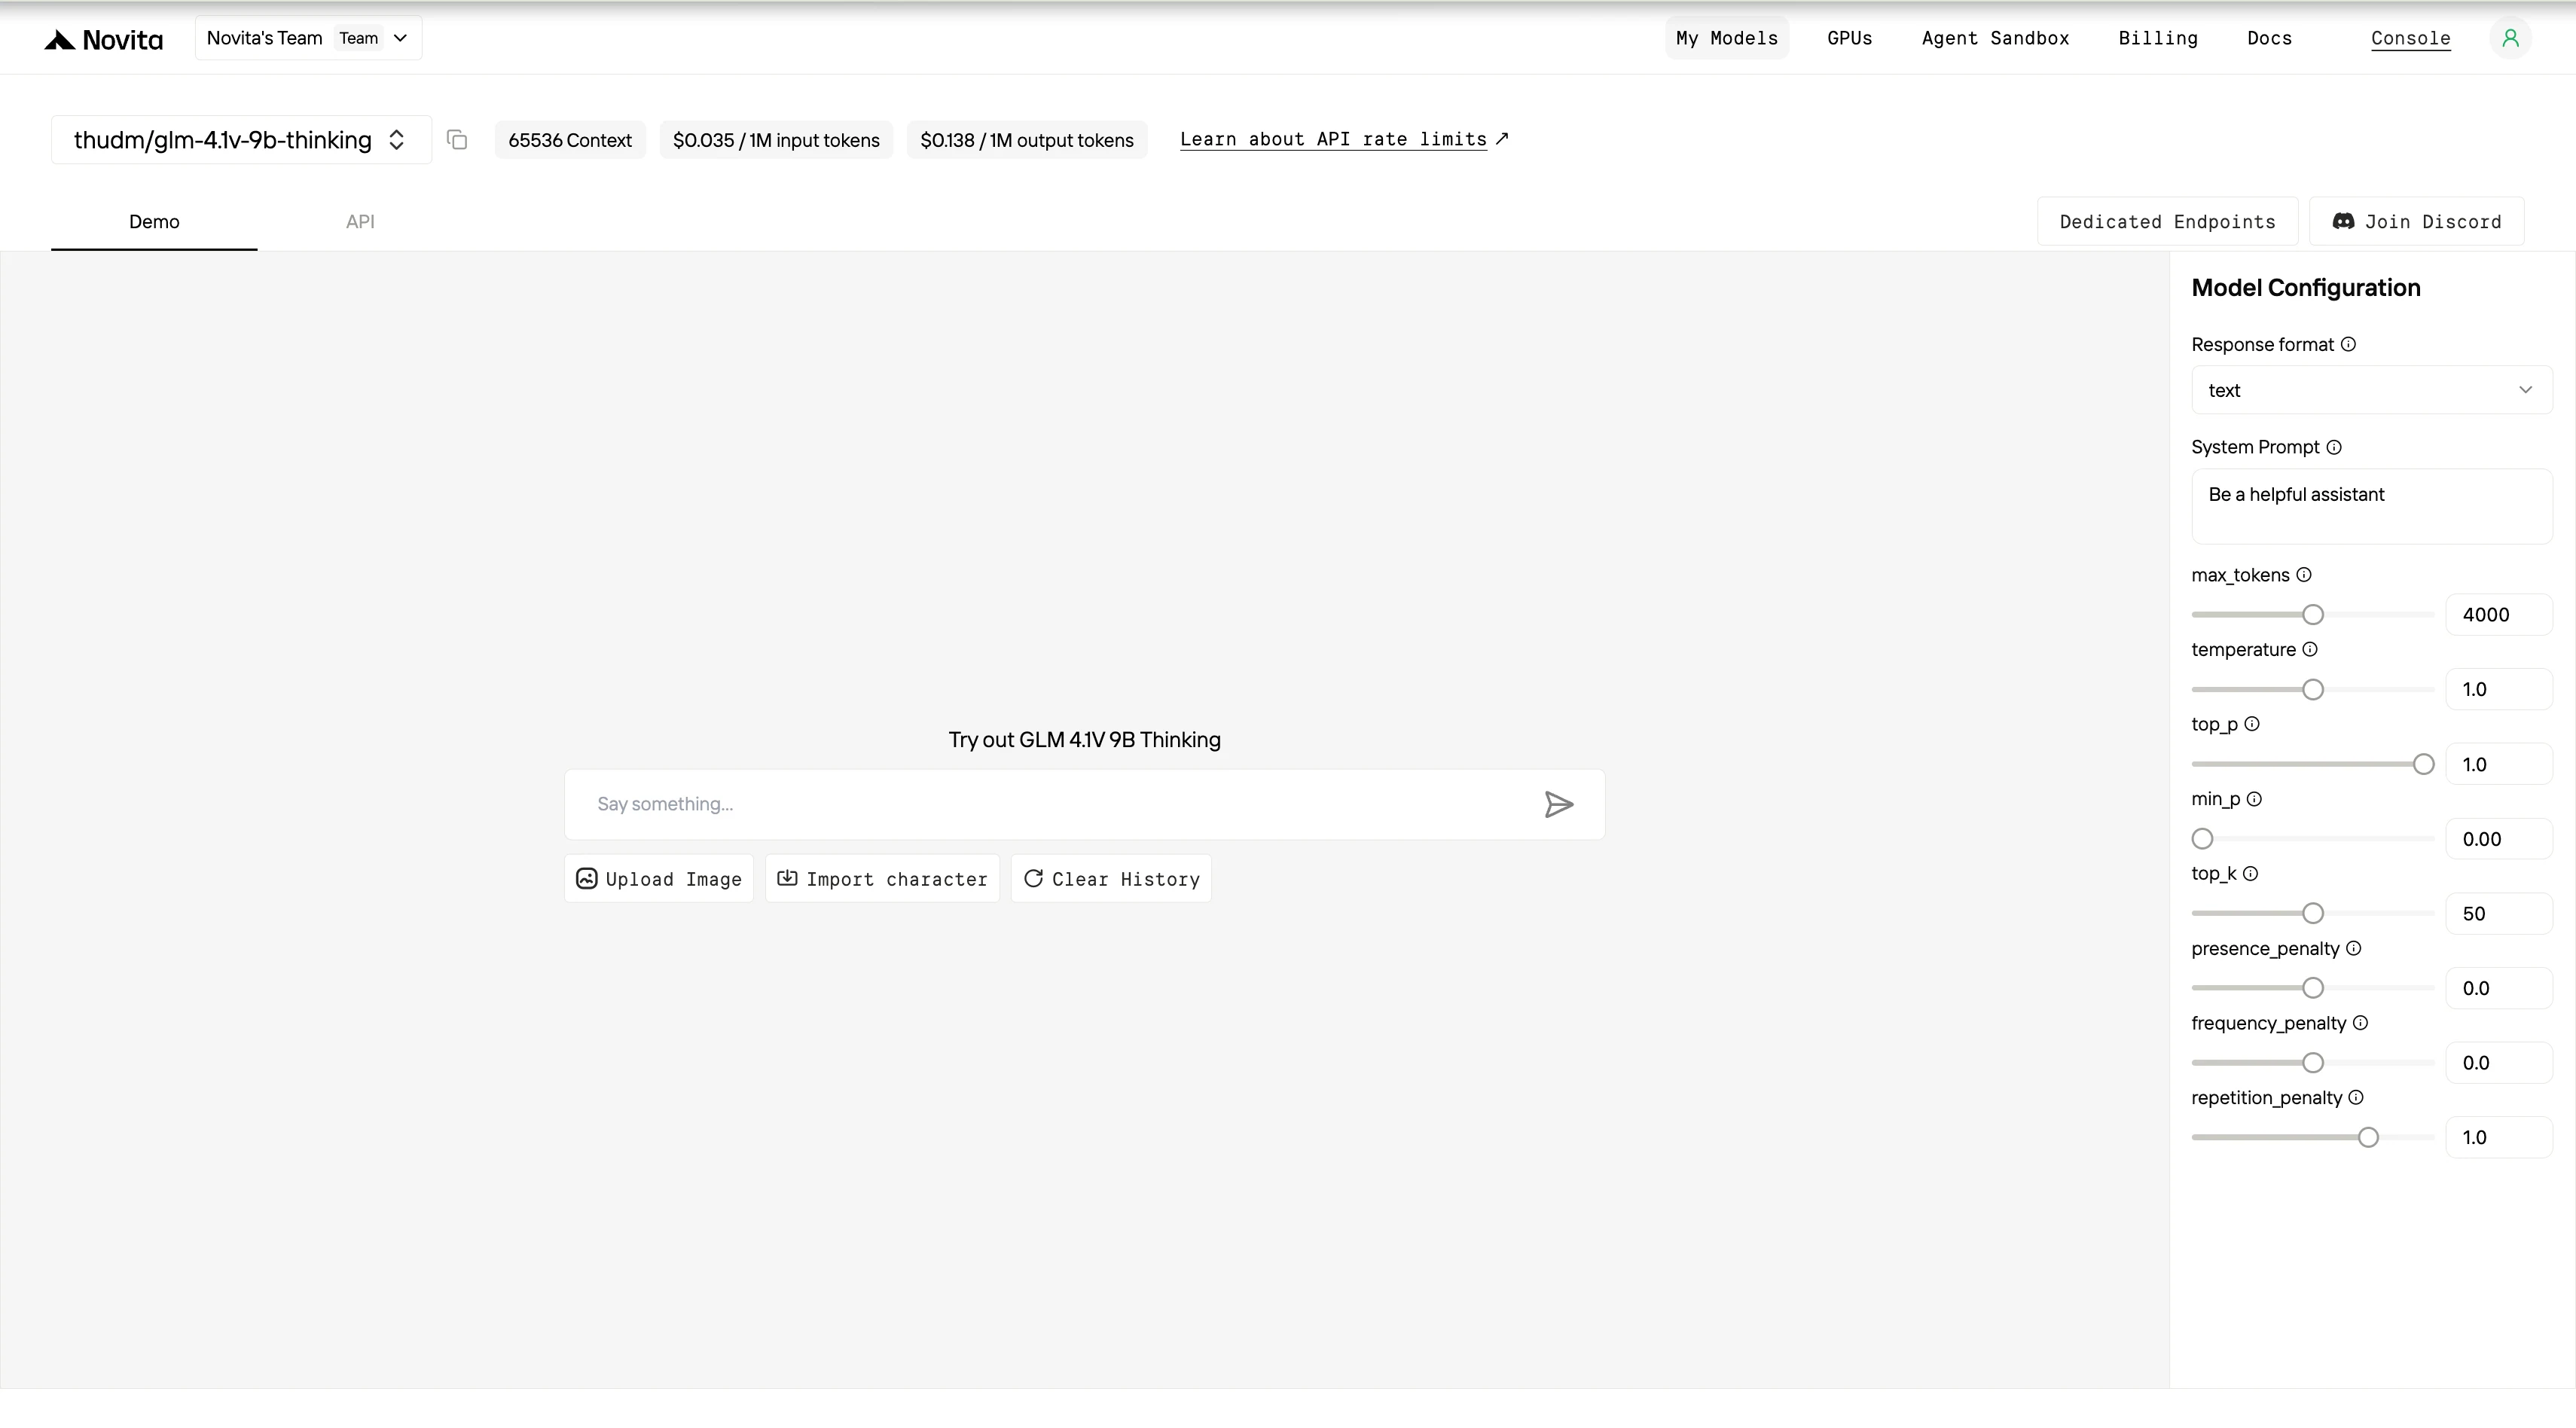Show info tooltip for top_p
The height and width of the screenshot is (1428, 2576).
2251,724
